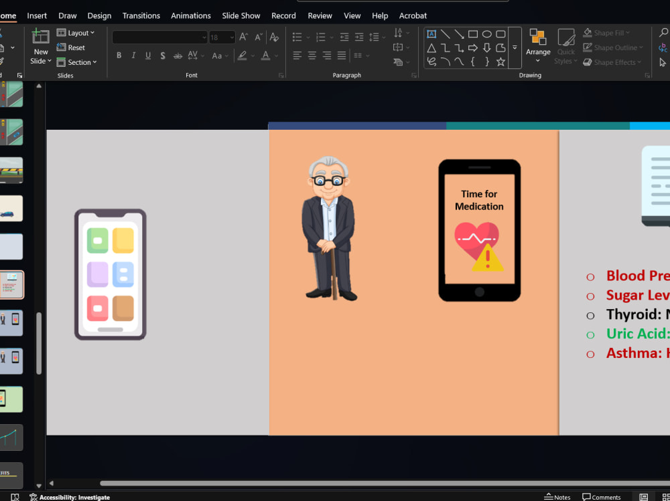Select the Elbow Arrow Connector shape

(x=460, y=47)
